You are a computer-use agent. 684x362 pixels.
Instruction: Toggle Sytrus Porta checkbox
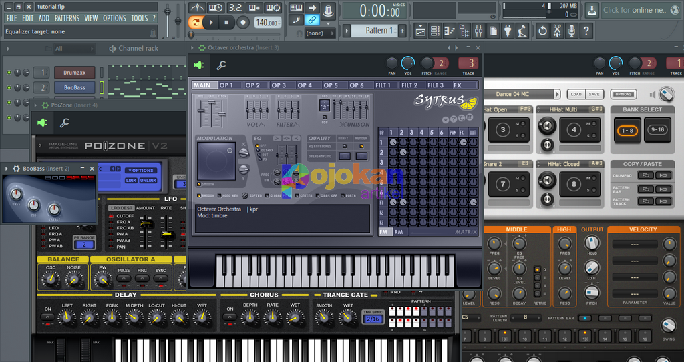coord(343,196)
